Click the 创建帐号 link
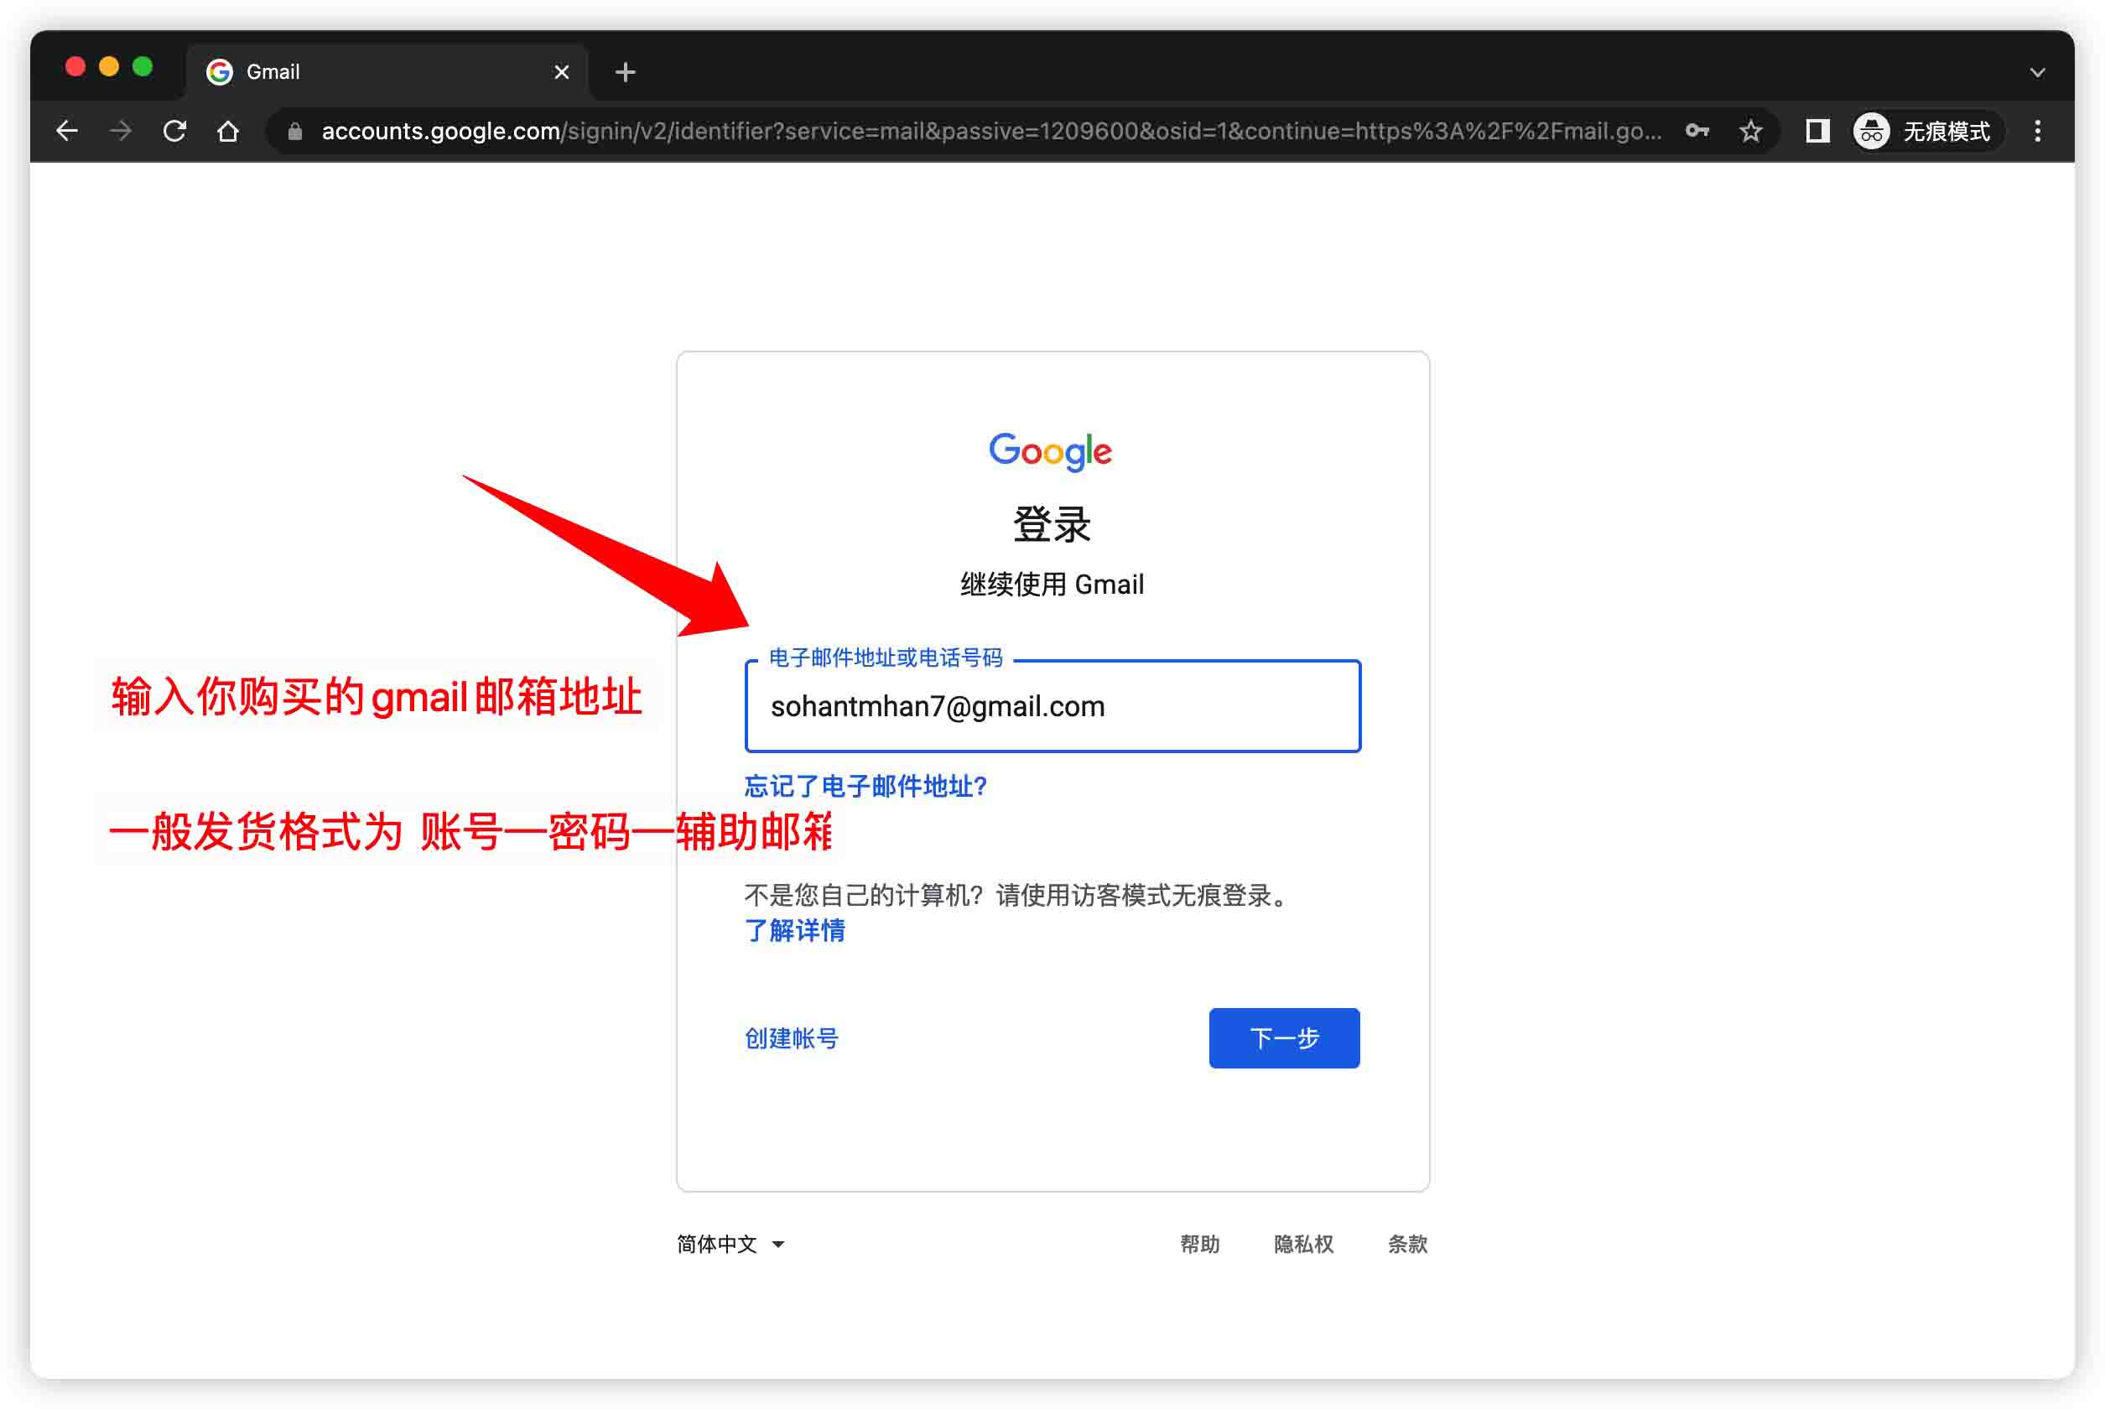 (x=792, y=1038)
